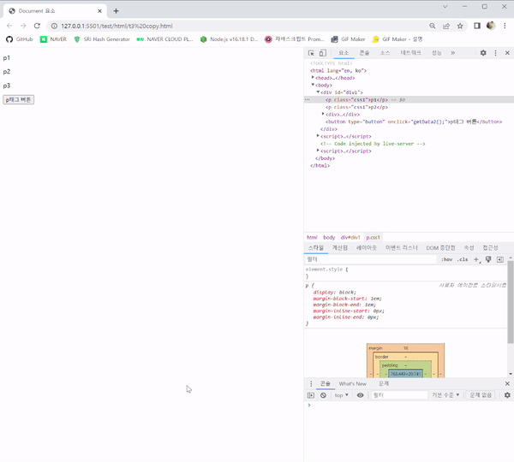
Task: Click body in DOM breadcrumb
Action: (x=329, y=237)
